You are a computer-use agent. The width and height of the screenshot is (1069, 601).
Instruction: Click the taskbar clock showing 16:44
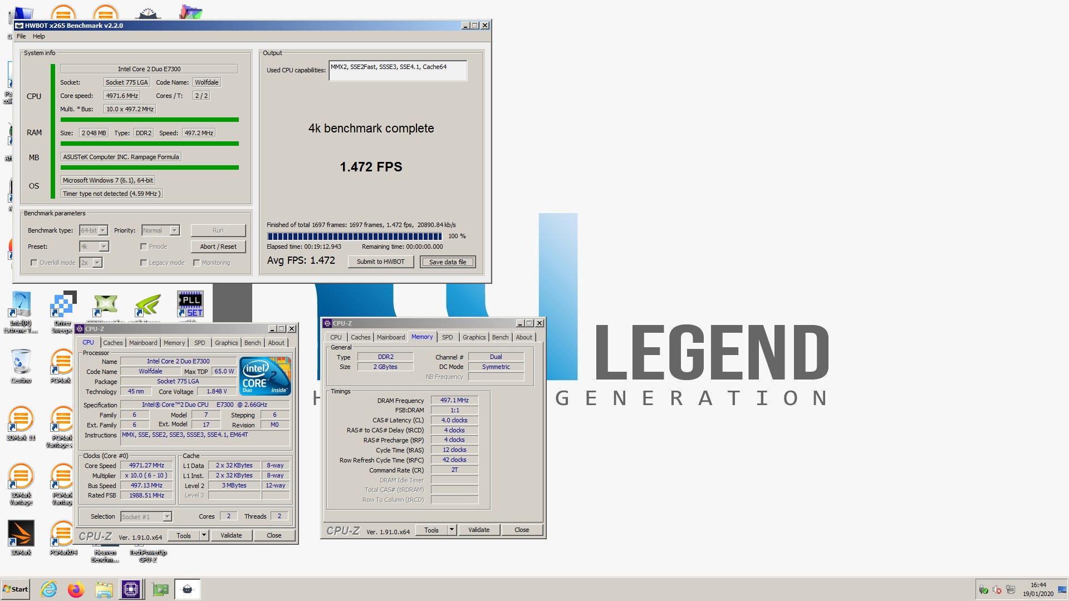[x=1038, y=589]
